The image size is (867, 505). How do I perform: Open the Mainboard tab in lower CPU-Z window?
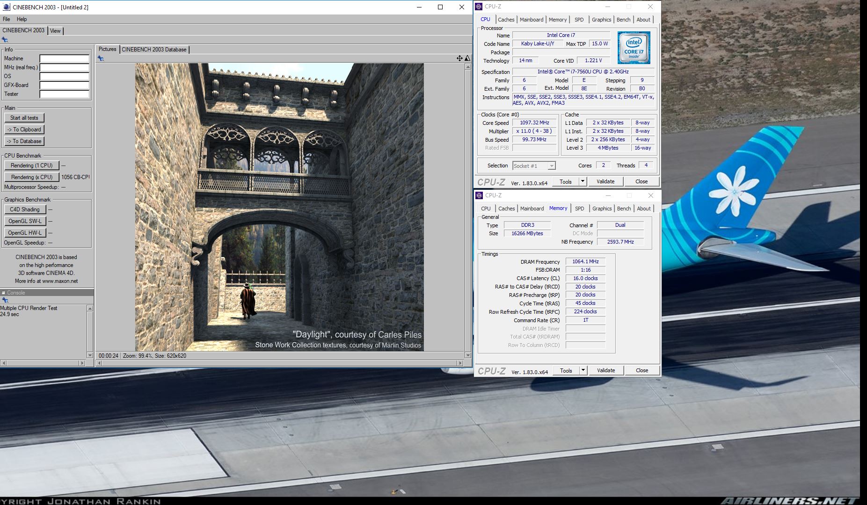click(x=532, y=209)
